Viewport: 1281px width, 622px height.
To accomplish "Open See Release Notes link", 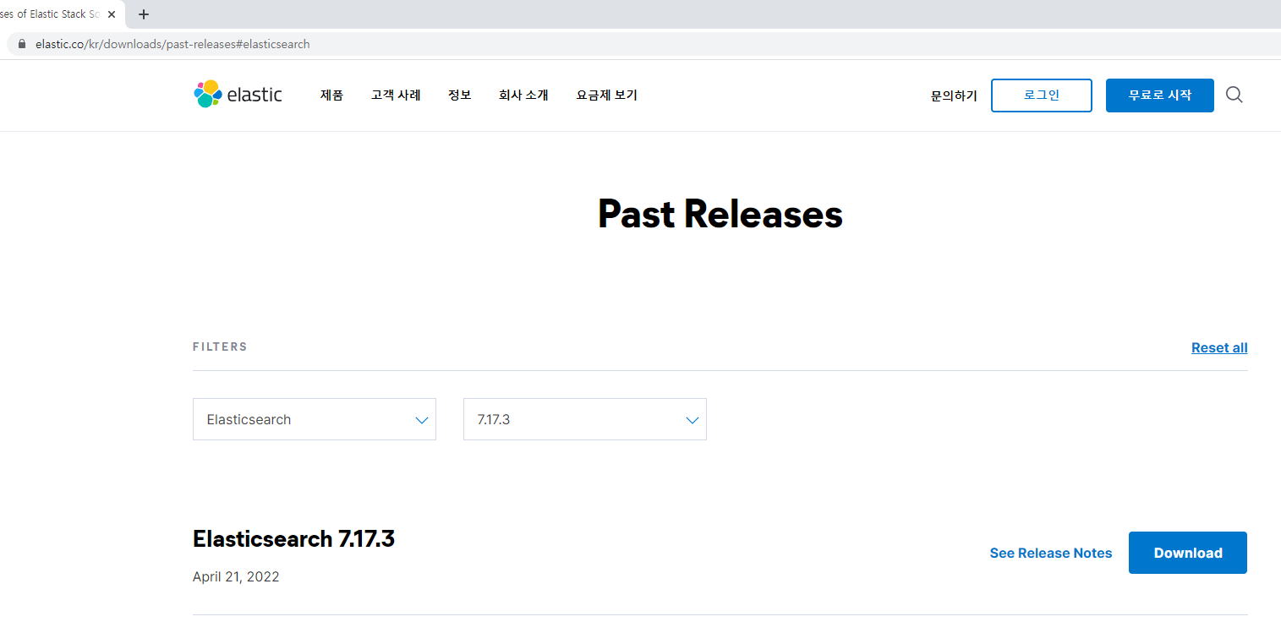I will click(x=1051, y=553).
